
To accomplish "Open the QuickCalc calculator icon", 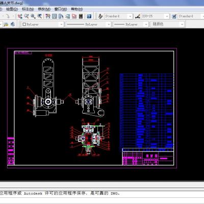I will tap(81, 16).
